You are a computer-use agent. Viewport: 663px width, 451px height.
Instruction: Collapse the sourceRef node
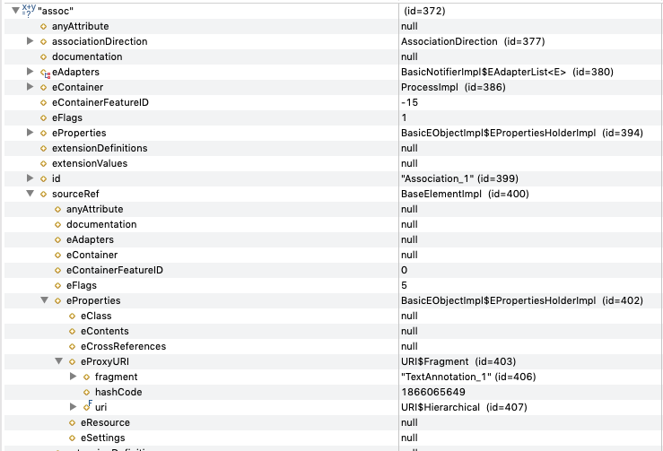[x=30, y=194]
